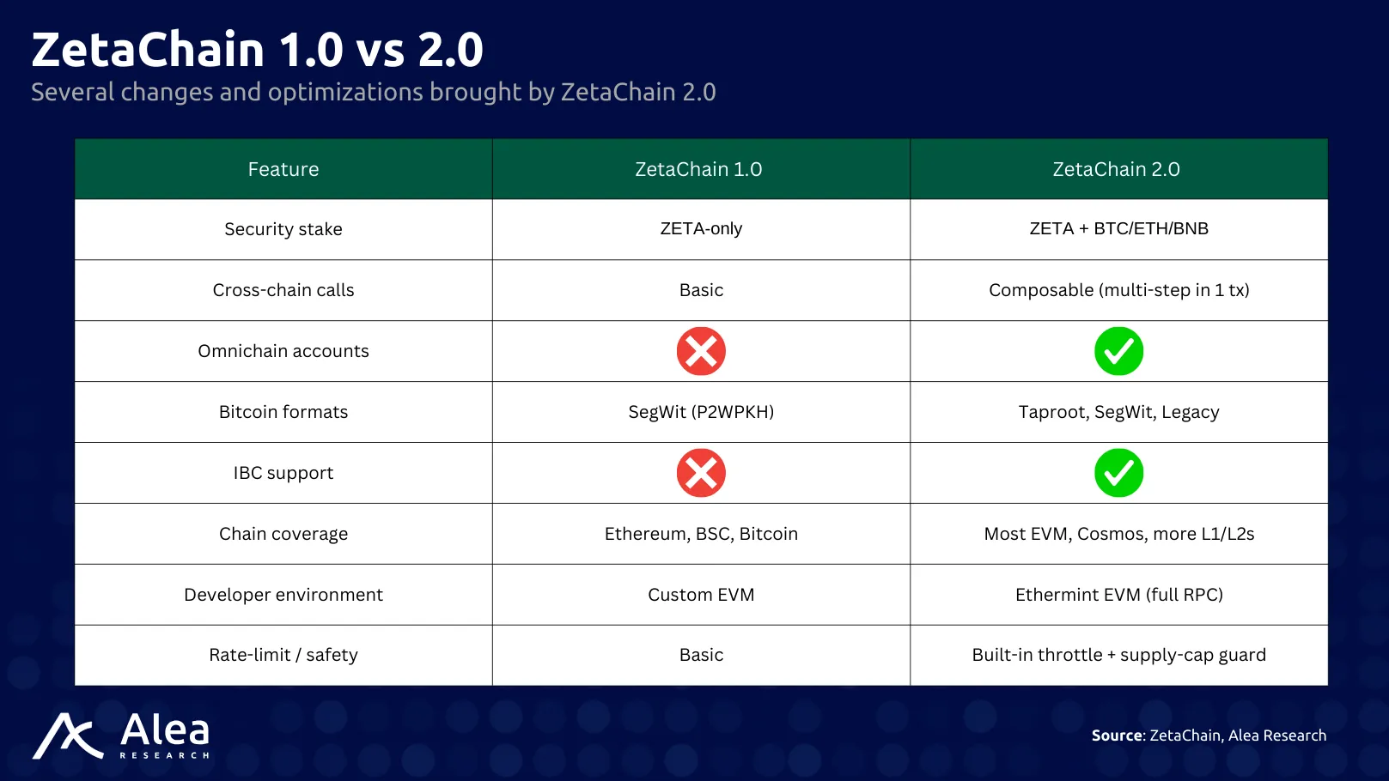This screenshot has width=1389, height=781.
Task: Select the ZetaChain 1.0 column header
Action: pyautogui.click(x=701, y=169)
